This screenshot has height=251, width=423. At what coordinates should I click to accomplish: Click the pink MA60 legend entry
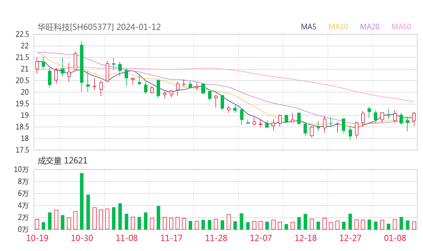(x=401, y=27)
